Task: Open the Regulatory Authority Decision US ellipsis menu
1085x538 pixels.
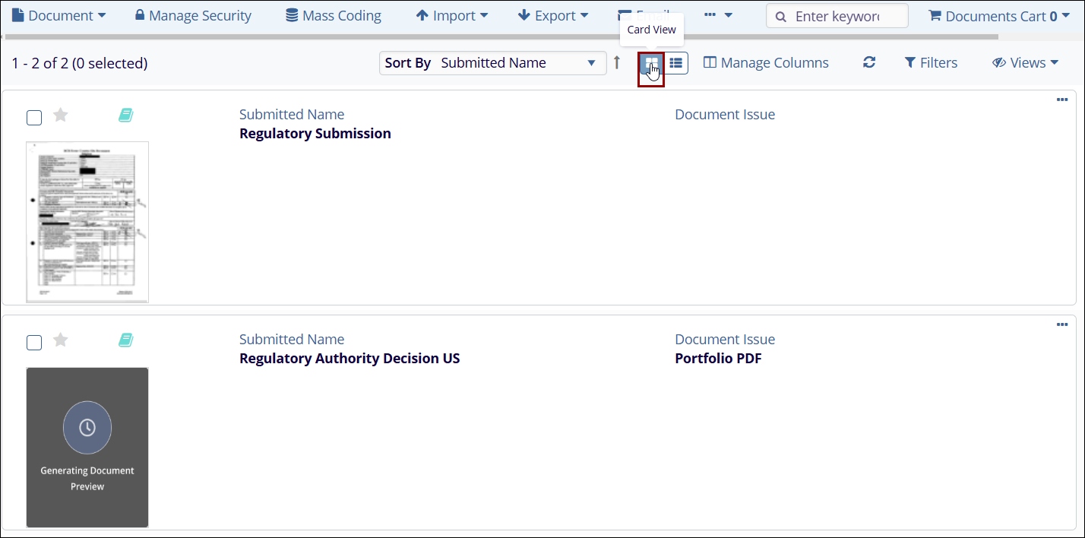Action: [x=1062, y=325]
